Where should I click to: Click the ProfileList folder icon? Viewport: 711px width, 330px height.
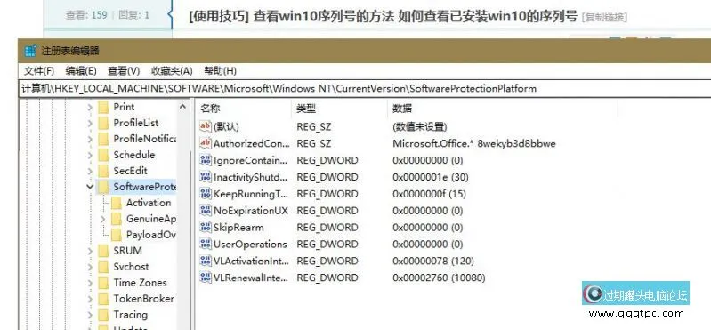pos(104,123)
